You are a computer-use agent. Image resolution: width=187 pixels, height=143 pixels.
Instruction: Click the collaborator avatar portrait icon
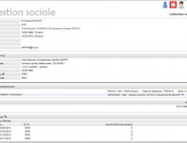(x=181, y=5)
